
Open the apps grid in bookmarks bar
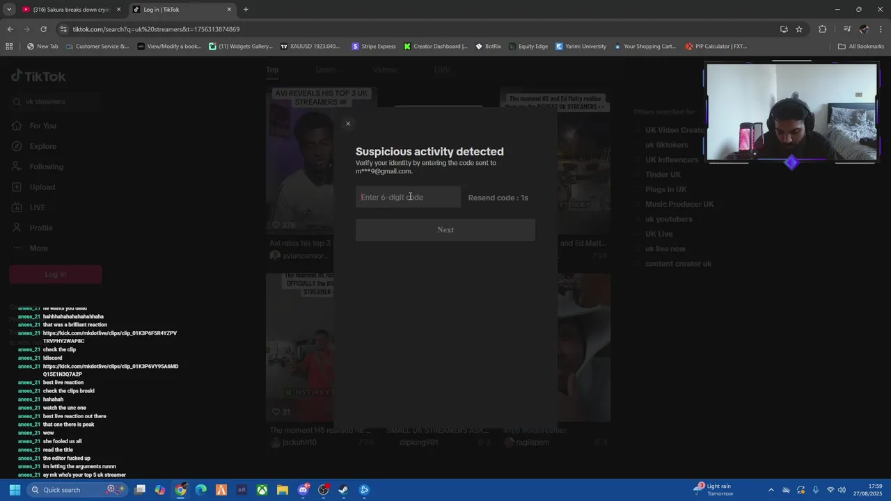9,47
